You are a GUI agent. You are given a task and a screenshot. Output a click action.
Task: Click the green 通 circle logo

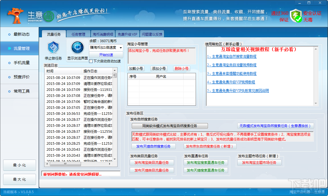click(49, 16)
